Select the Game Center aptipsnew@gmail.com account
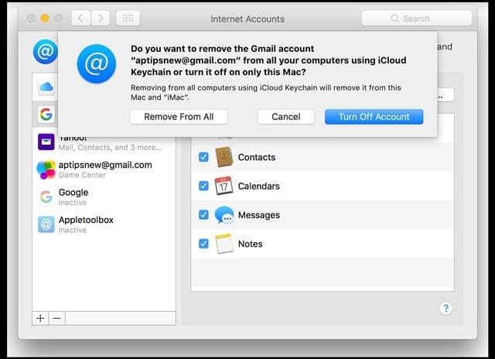The height and width of the screenshot is (359, 495). click(x=104, y=169)
